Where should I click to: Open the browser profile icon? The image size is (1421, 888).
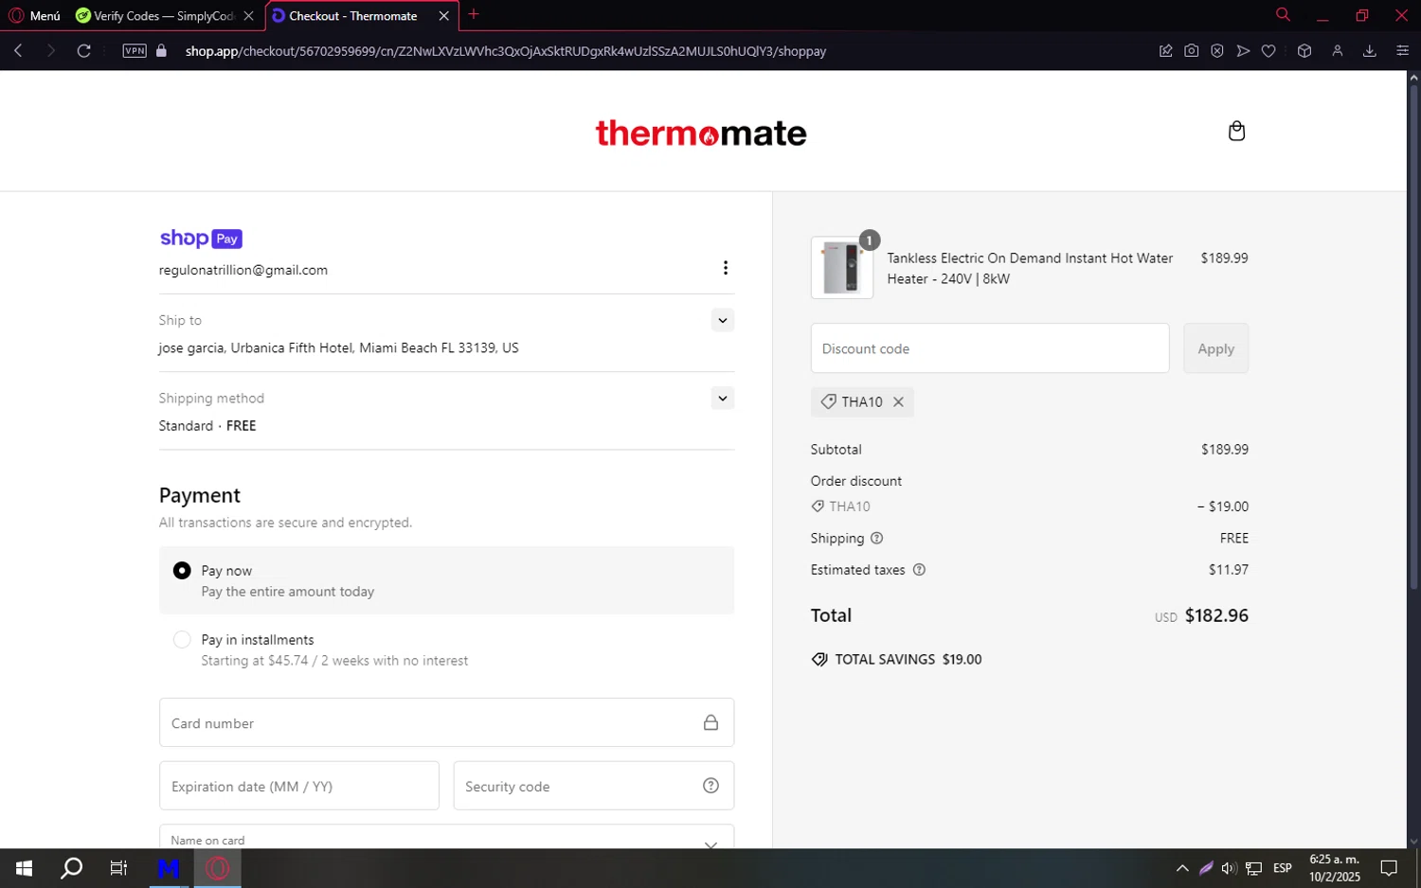coord(1338,51)
